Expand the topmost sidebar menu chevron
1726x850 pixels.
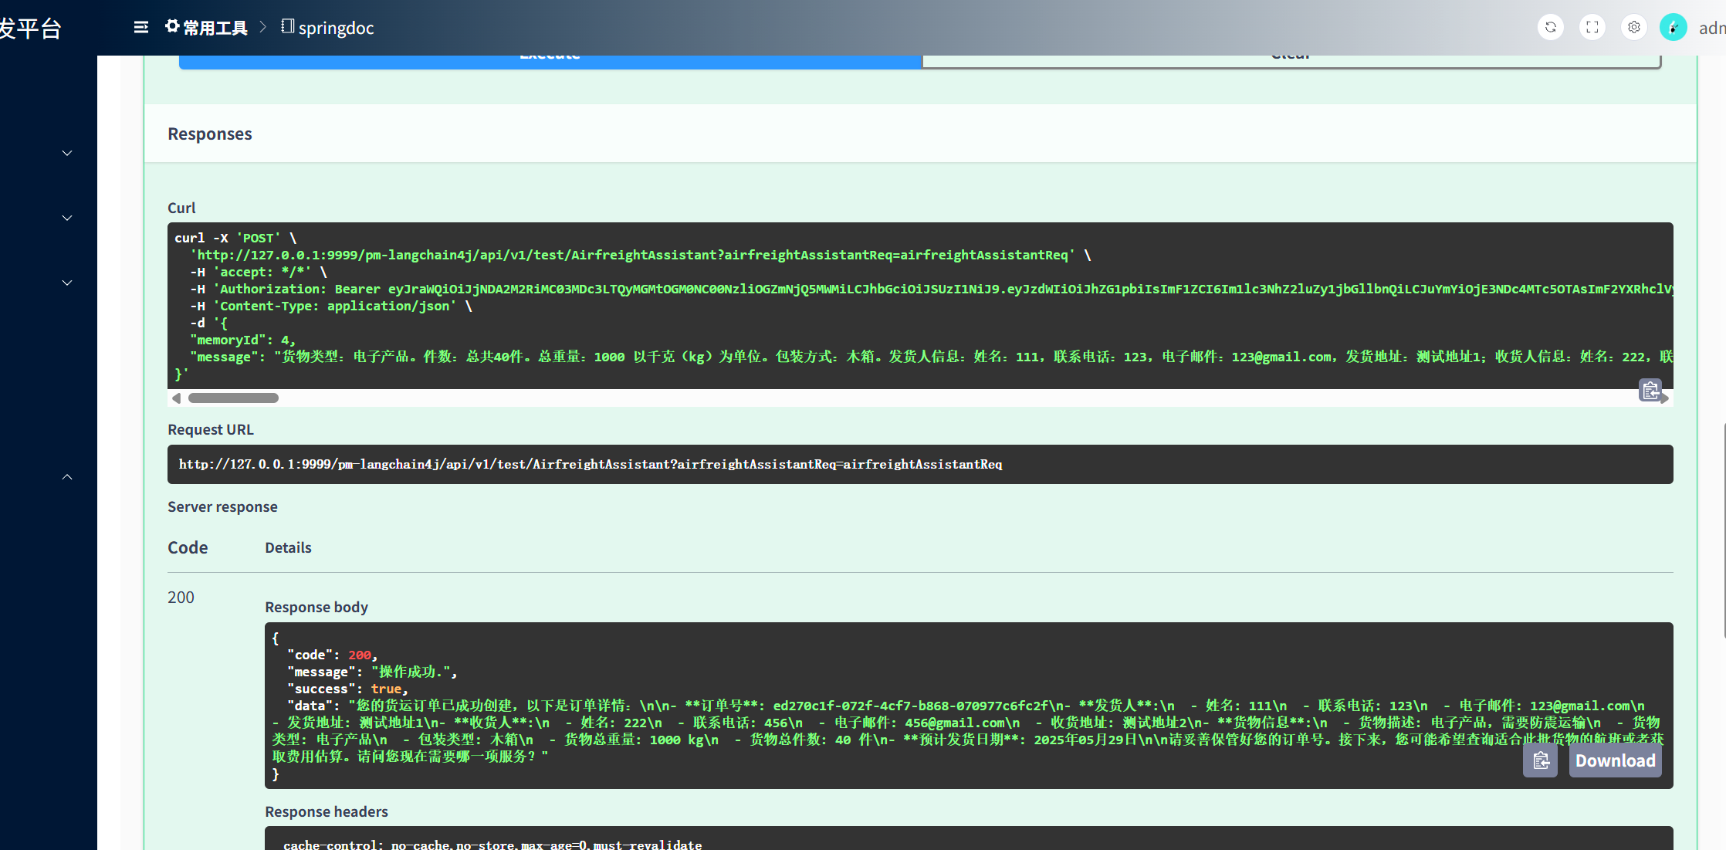click(67, 154)
